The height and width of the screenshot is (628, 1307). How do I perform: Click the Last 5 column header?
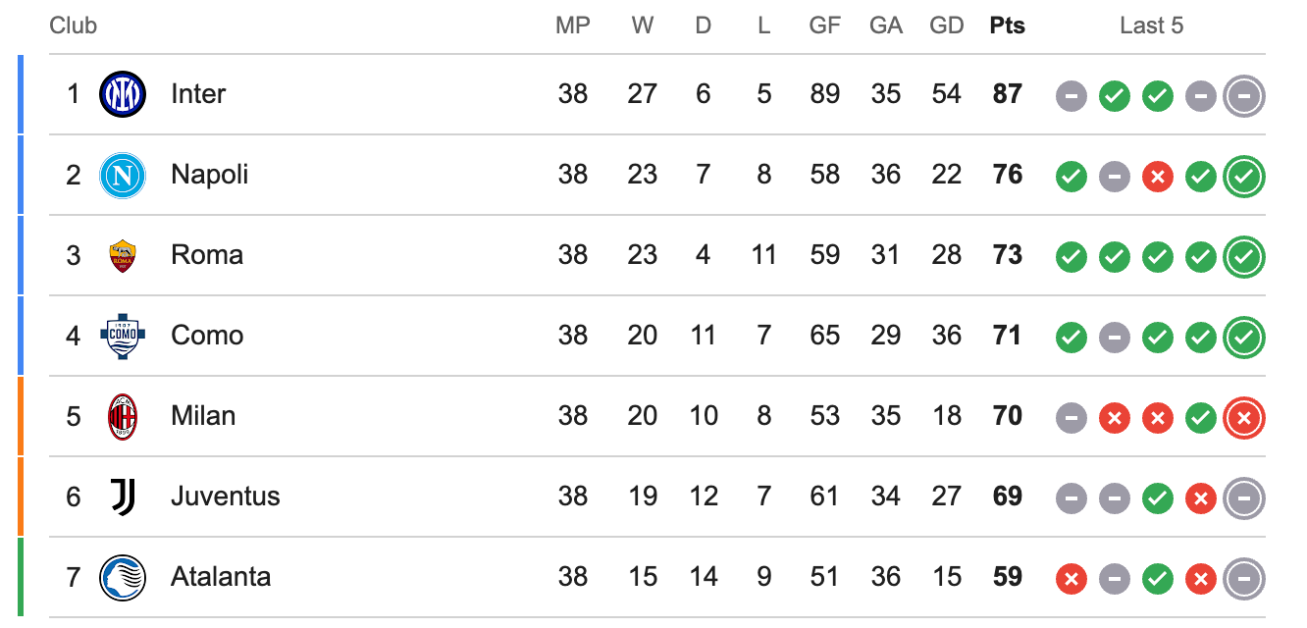coord(1152,26)
